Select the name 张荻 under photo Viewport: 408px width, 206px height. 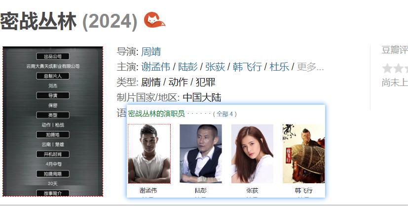point(252,190)
